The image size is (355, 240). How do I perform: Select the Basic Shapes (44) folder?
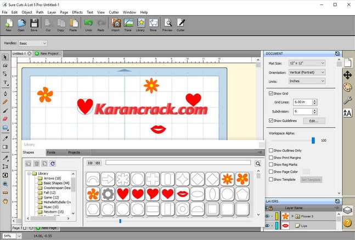coord(57,183)
